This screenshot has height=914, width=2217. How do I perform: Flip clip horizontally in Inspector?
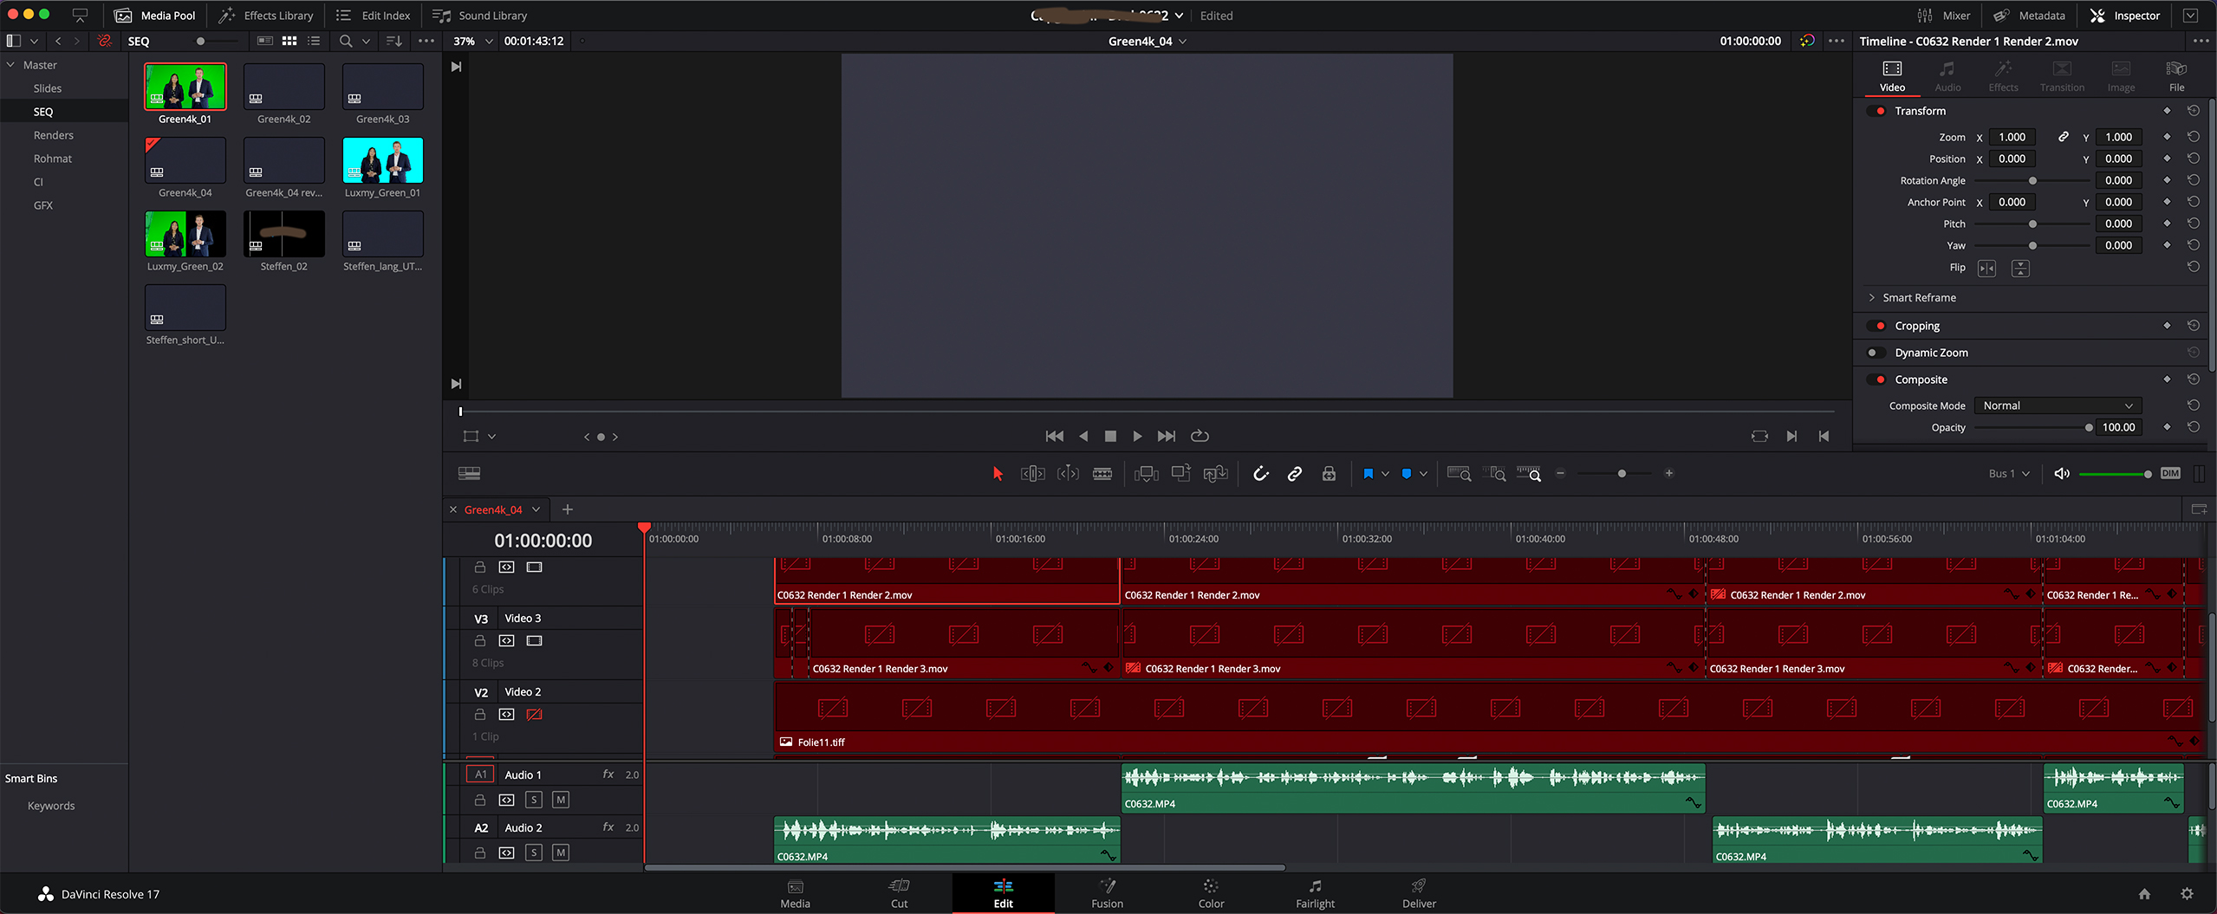point(1986,269)
